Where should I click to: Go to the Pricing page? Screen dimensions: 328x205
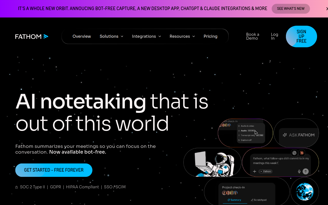tap(210, 36)
